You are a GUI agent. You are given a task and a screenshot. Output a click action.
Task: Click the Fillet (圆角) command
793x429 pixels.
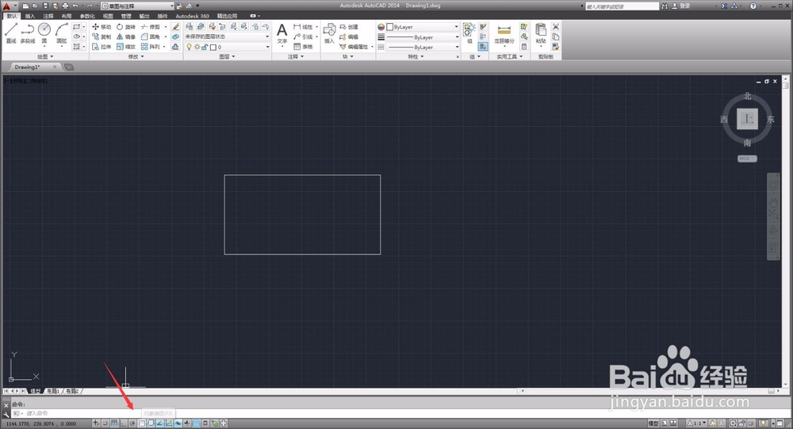click(x=150, y=37)
